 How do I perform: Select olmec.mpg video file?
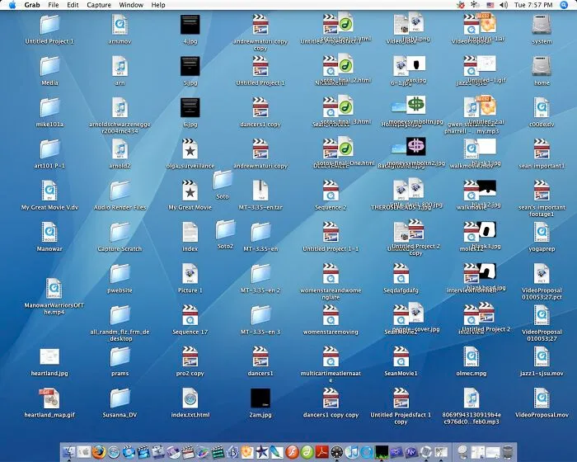[x=471, y=356]
